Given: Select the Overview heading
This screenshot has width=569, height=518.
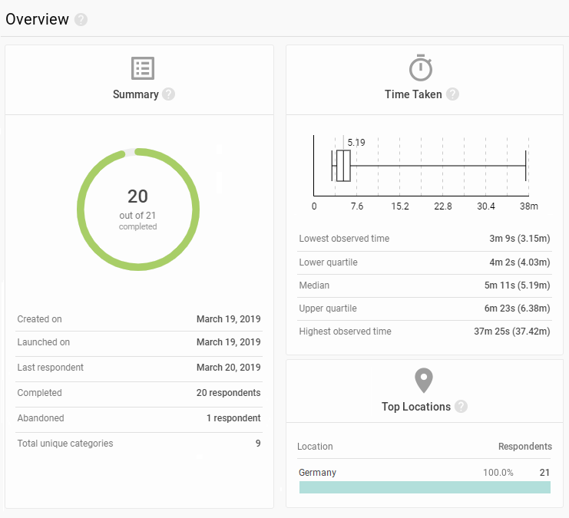Looking at the screenshot, I should point(37,20).
